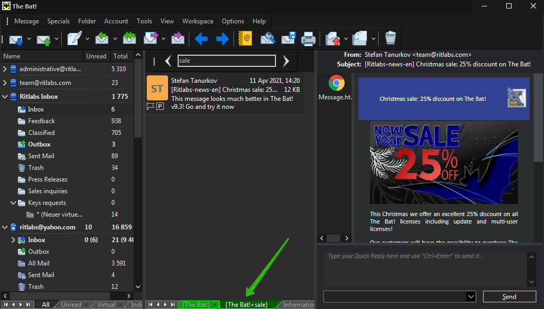This screenshot has height=309, width=544.
Task: Open the Search messages magnifier icon
Action: pos(268,38)
